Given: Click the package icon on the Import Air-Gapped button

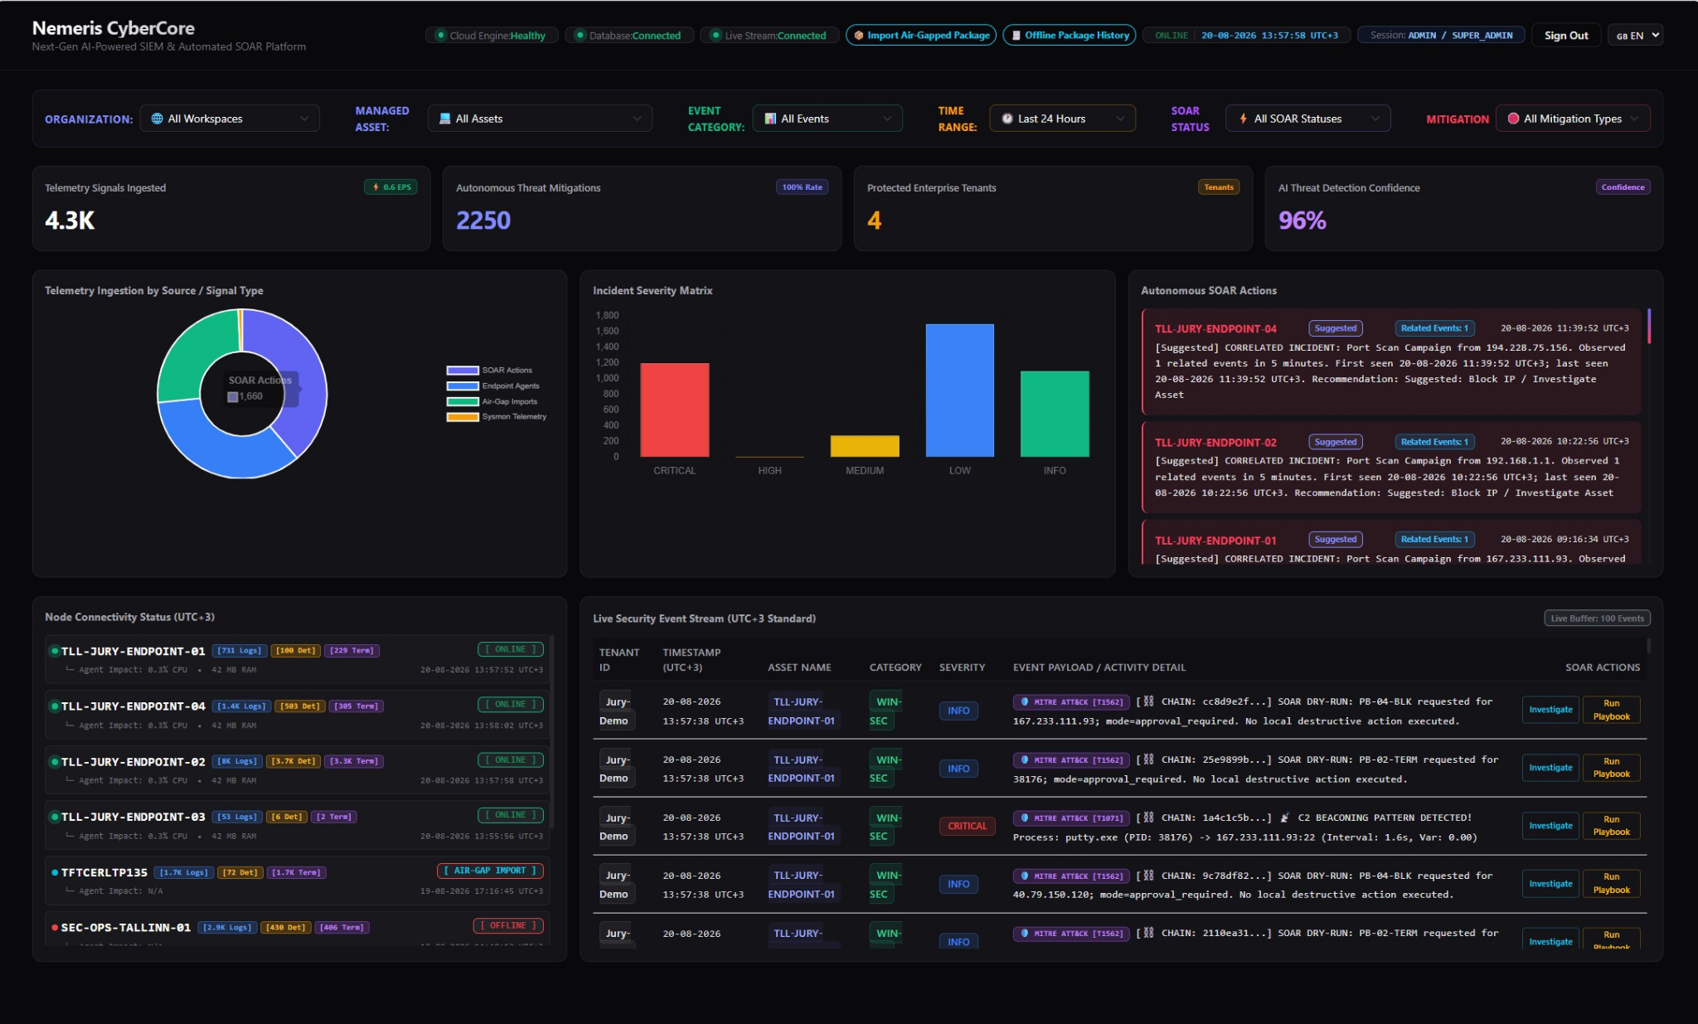Looking at the screenshot, I should click(x=859, y=36).
